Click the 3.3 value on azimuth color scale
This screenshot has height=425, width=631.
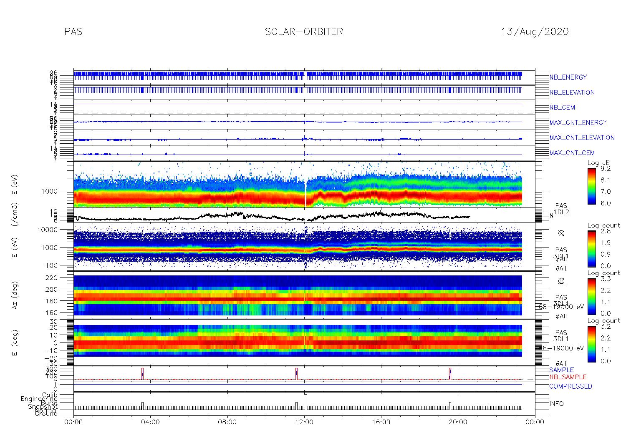coord(605,279)
